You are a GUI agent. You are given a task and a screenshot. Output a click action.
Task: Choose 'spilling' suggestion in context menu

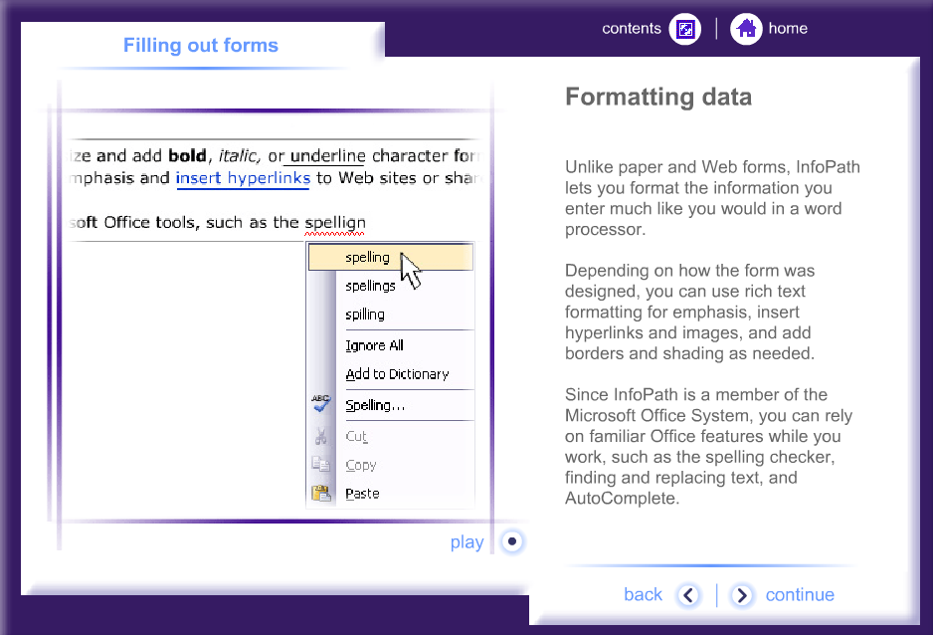[x=391, y=315]
